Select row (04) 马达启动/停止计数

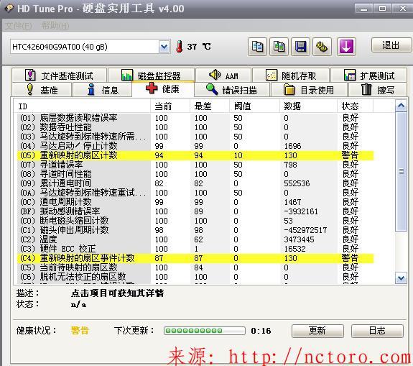coord(195,146)
